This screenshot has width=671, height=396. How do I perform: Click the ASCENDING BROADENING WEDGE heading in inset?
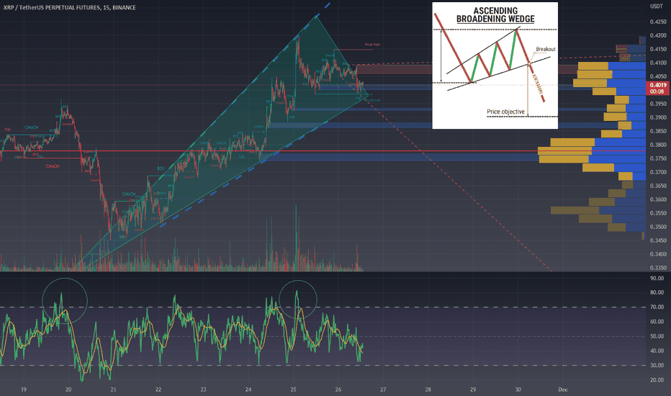(x=495, y=15)
